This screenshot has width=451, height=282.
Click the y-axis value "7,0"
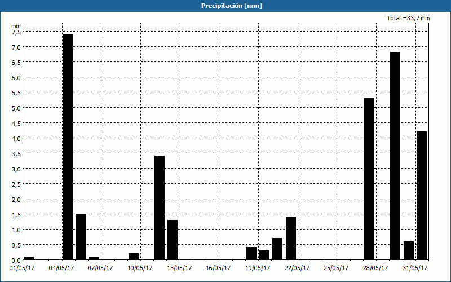coord(16,47)
